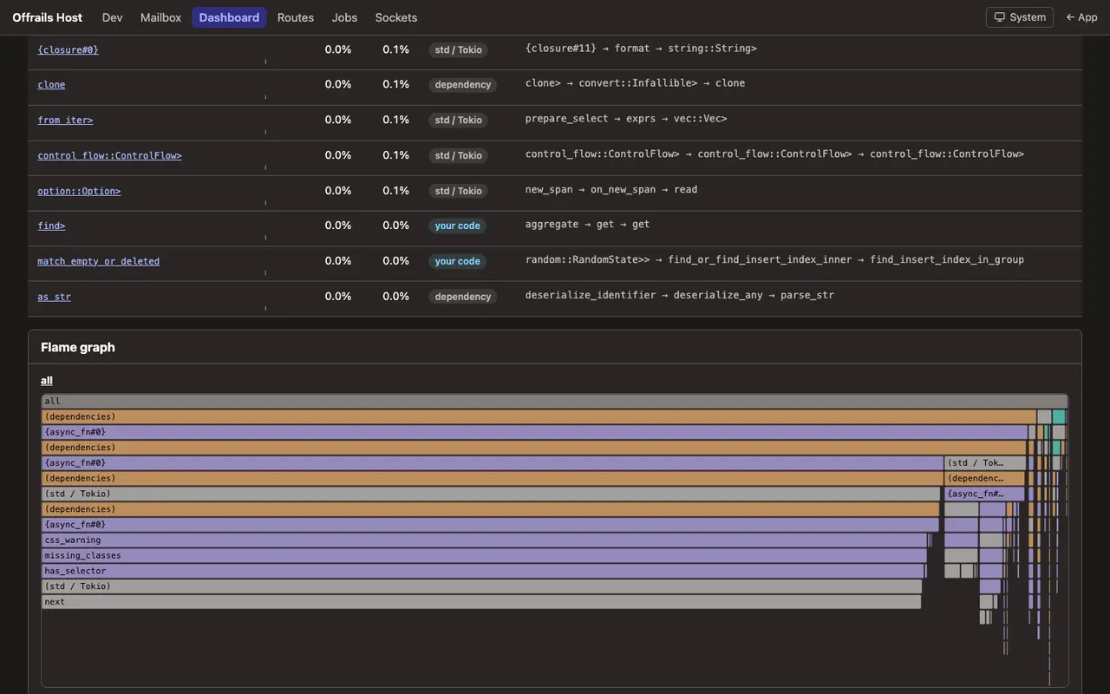Click the '{async_fn#…' frame at right
This screenshot has width=1110, height=694.
tap(984, 494)
